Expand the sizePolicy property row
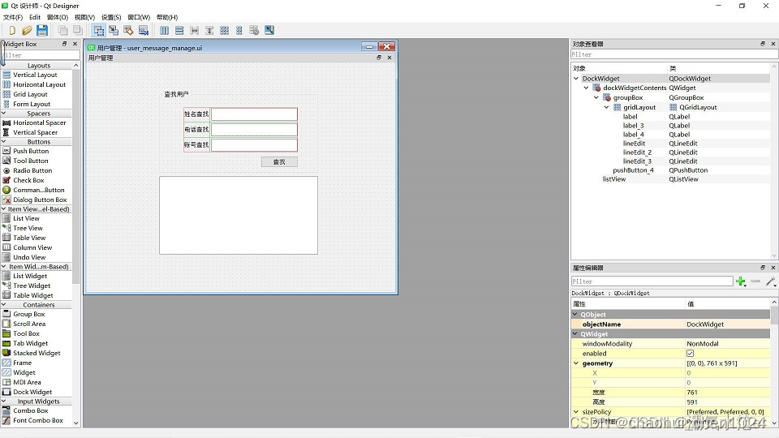 (576, 412)
